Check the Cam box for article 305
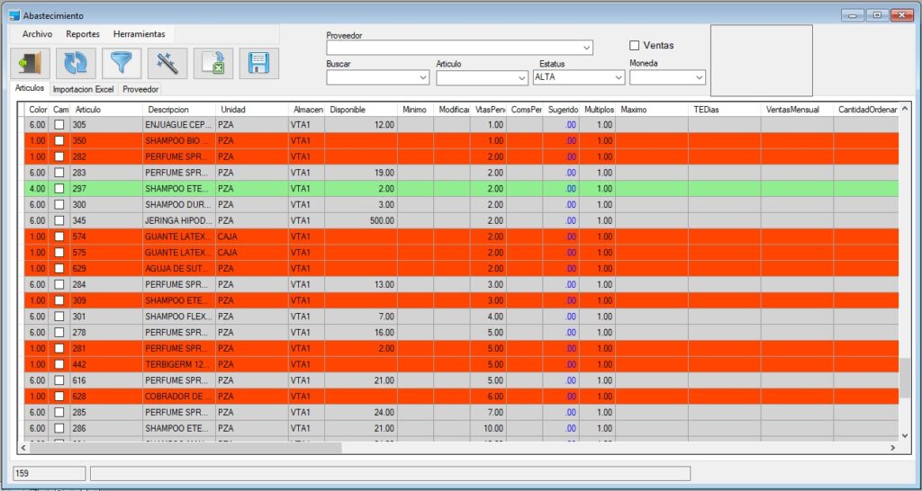Screen dimensions: 922x491 point(59,125)
